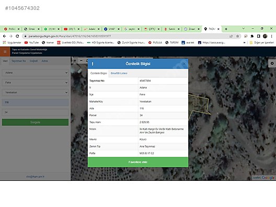Open the LiveWeb GO bookmark
Screen dimensions: 276x207
(x=71, y=42)
